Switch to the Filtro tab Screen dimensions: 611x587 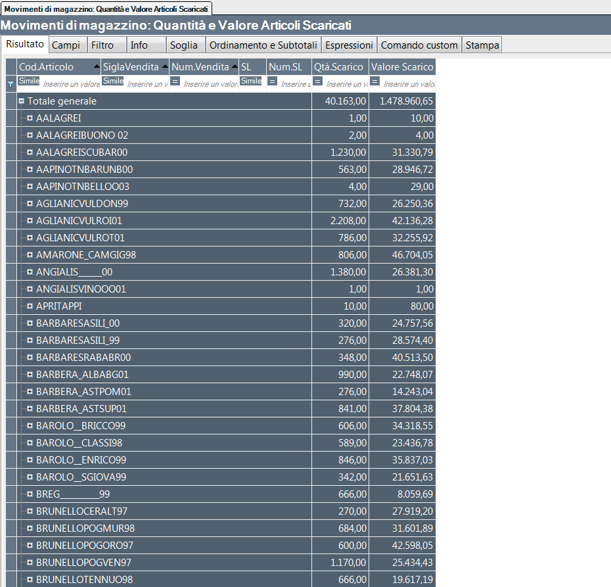pos(102,45)
